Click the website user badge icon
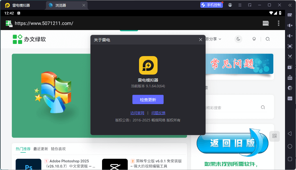 [x=254, y=39]
